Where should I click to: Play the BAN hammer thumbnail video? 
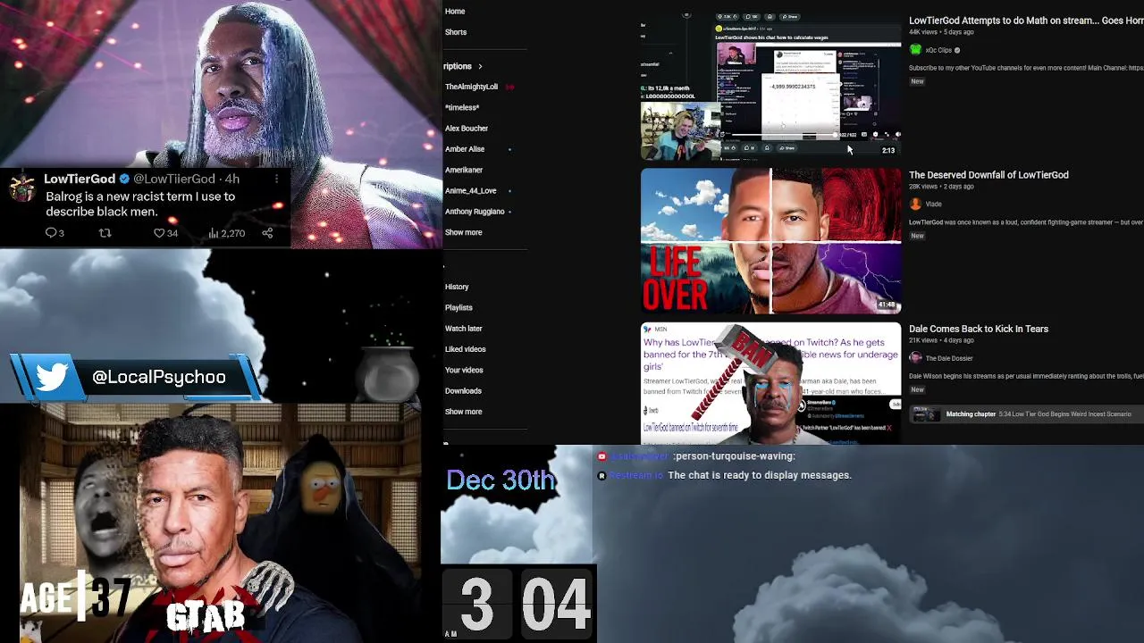[770, 383]
